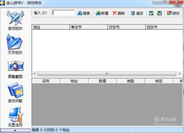This screenshot has width=184, height=133.
Task: Focus the 输入(I) text field
Action: [x=63, y=13]
